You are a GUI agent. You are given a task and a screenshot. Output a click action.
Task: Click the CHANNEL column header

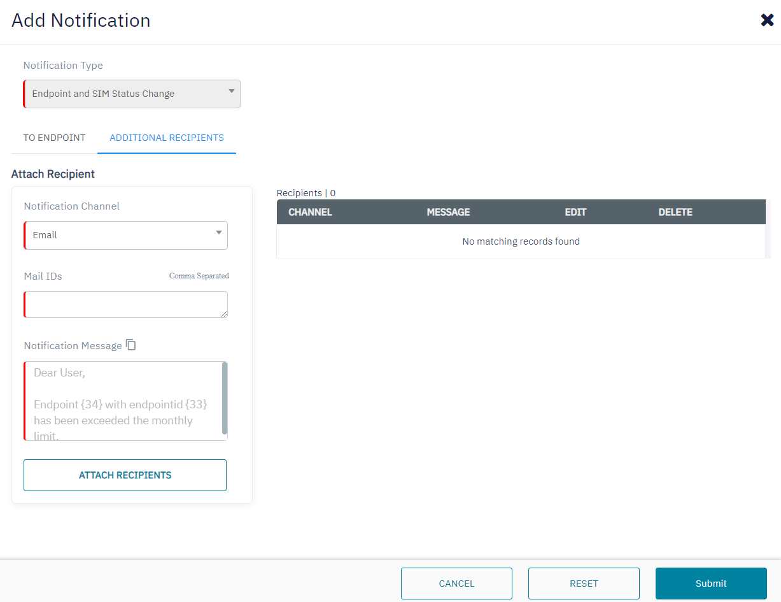pyautogui.click(x=310, y=212)
